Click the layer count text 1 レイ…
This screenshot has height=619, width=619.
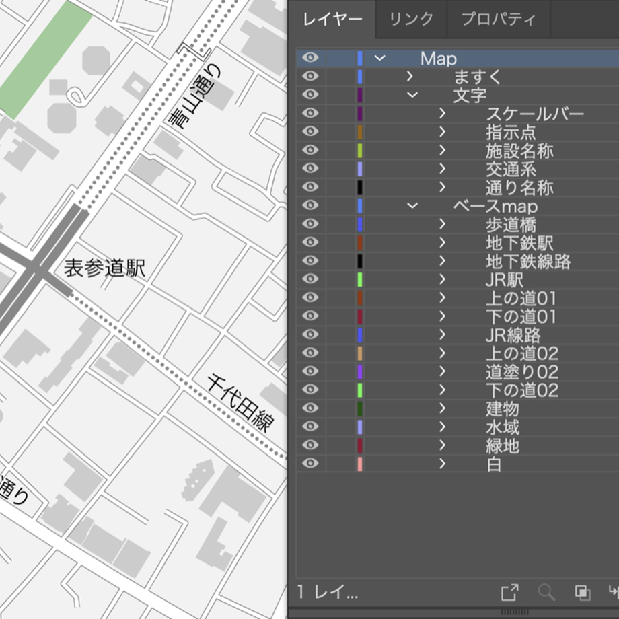coord(328,592)
